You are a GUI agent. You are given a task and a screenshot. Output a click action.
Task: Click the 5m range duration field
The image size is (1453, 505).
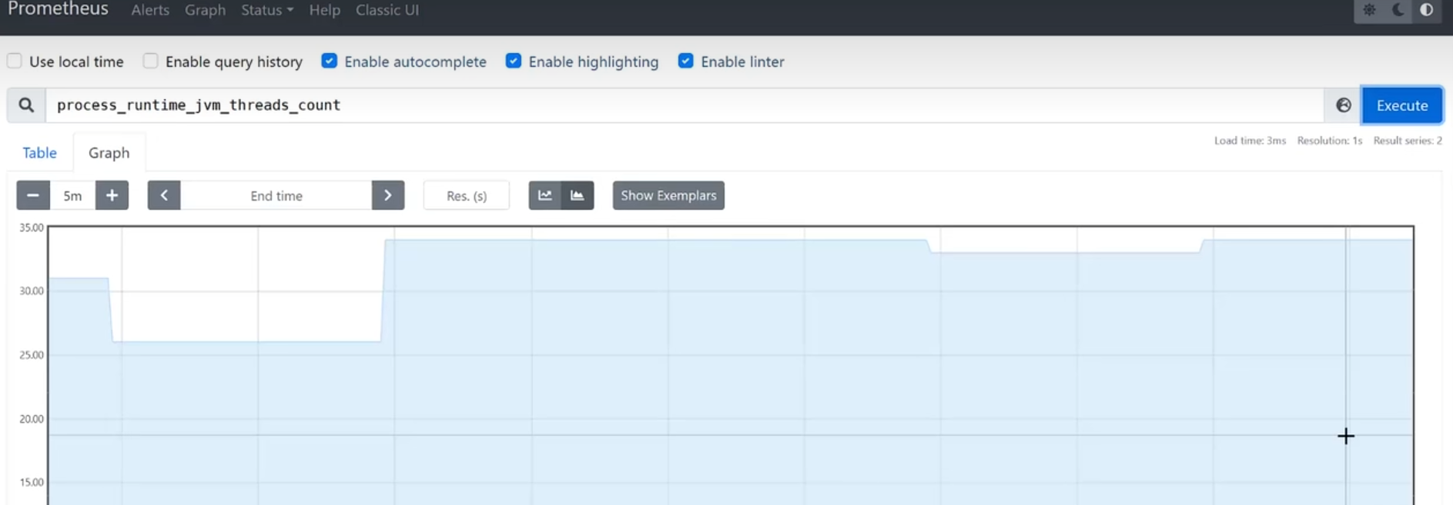[72, 195]
